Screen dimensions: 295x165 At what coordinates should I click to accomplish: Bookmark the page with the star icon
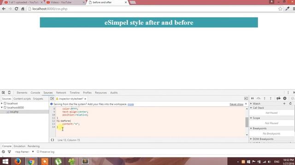pyautogui.click(x=280, y=9)
